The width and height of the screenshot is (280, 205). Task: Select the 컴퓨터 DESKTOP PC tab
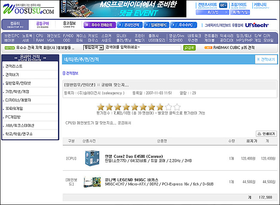[15, 24]
